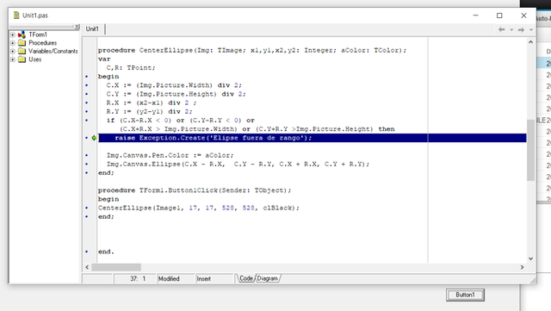The height and width of the screenshot is (311, 551).
Task: Expand the Procedures folder node
Action: (13, 43)
